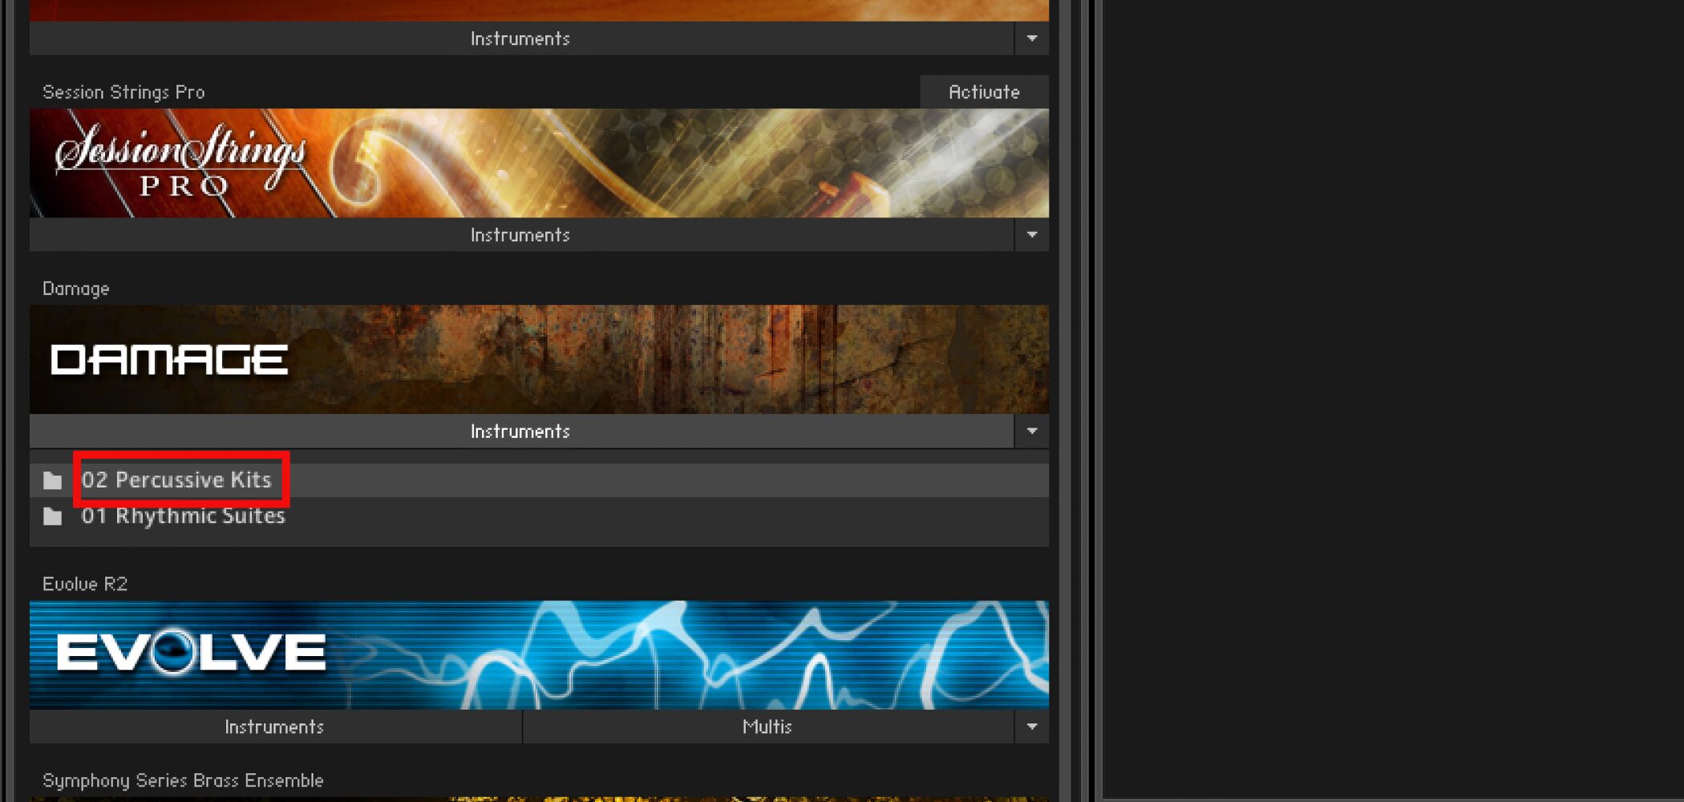Open Instruments tab under Session Strings Pro

pos(521,235)
